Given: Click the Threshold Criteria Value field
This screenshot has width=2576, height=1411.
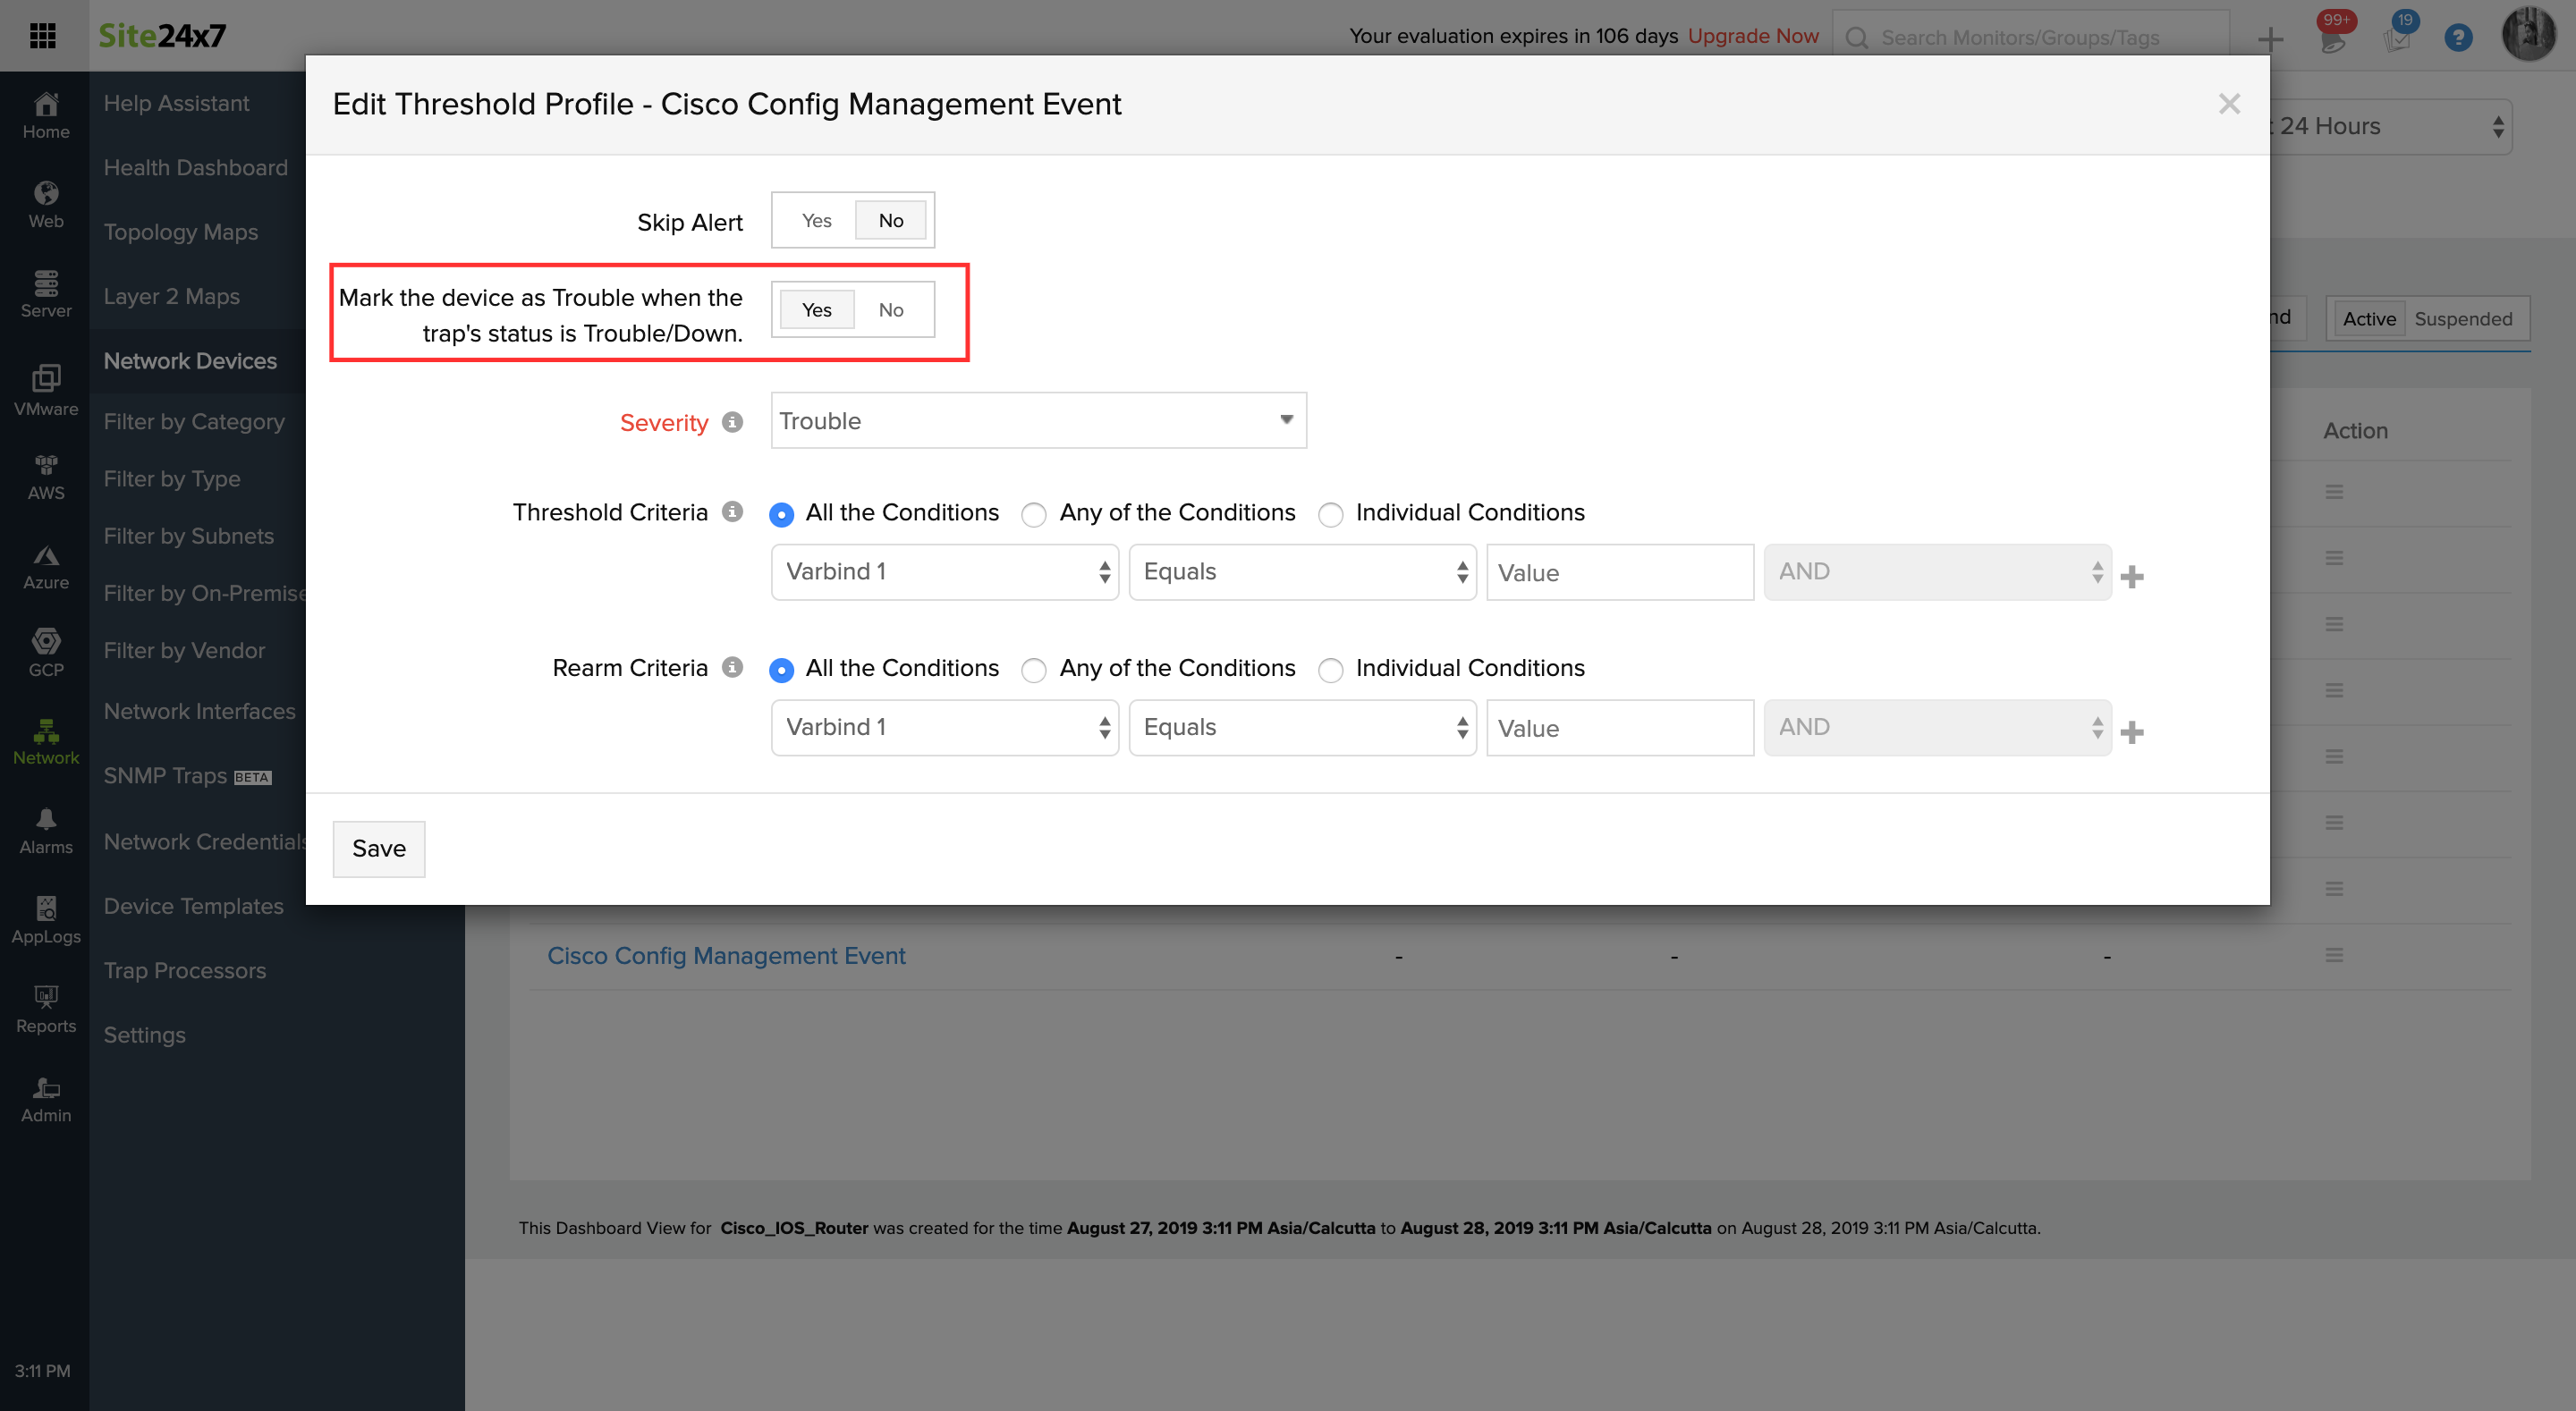Looking at the screenshot, I should [1619, 573].
